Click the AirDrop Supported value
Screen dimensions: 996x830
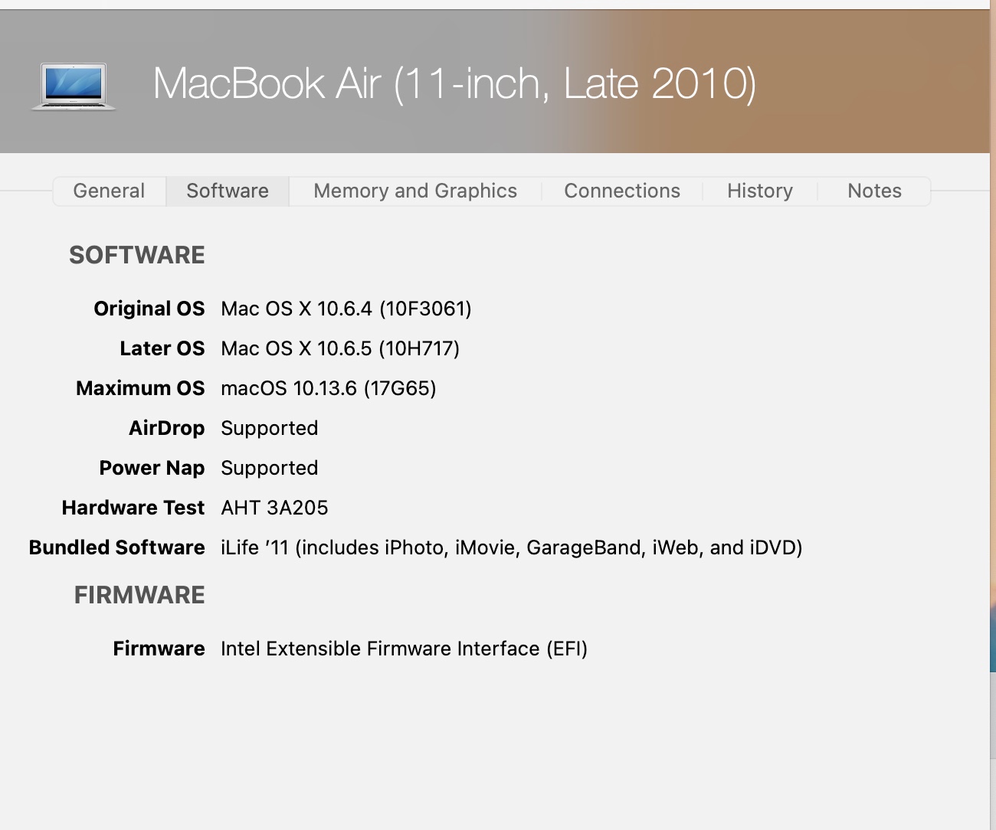pyautogui.click(x=270, y=428)
